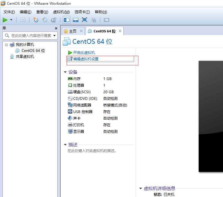This screenshot has height=197, width=223.
Task: Click 开启此虚拟机 link
Action: click(84, 53)
